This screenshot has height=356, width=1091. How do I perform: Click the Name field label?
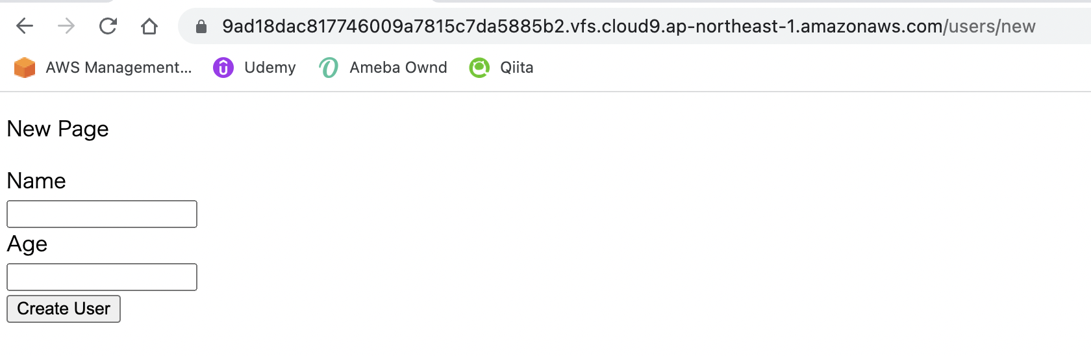[36, 181]
